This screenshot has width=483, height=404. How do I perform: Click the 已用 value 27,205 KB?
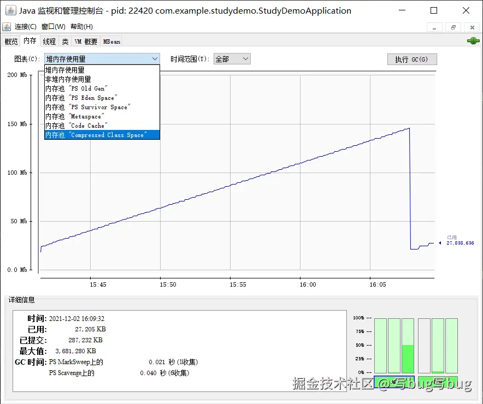coord(90,329)
